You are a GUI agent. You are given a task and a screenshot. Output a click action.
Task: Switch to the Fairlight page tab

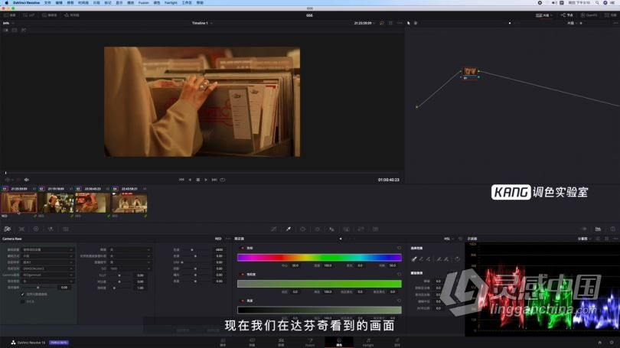pos(368,342)
